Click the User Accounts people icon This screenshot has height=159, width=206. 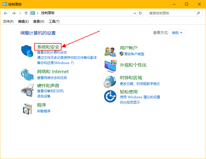tap(110, 52)
